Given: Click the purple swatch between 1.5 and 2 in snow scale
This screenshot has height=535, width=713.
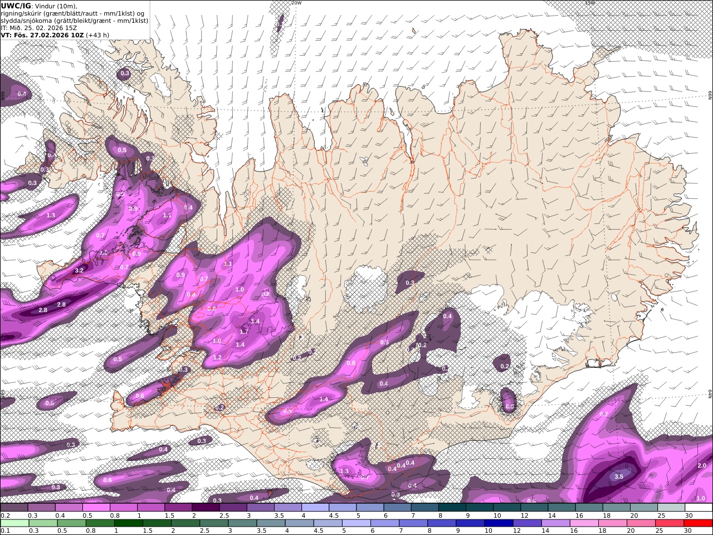Looking at the screenshot, I should (x=179, y=507).
